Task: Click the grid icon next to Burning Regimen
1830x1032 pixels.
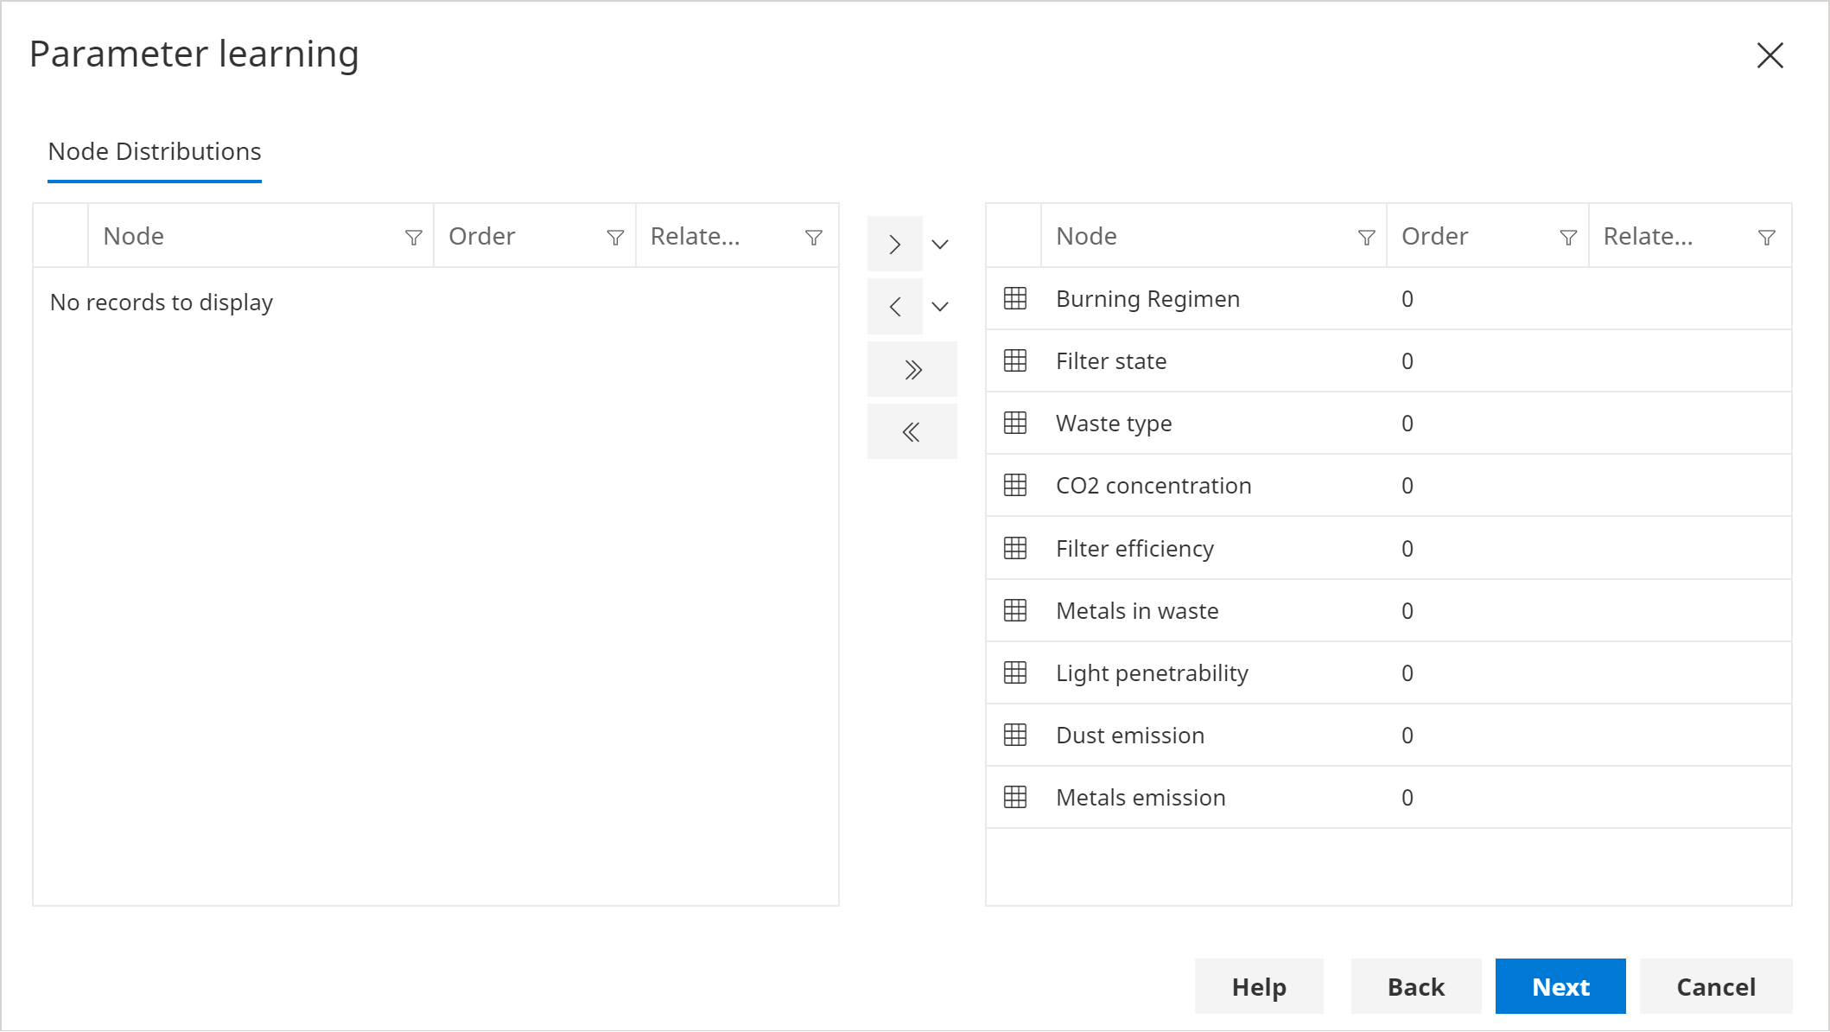Action: [1015, 298]
